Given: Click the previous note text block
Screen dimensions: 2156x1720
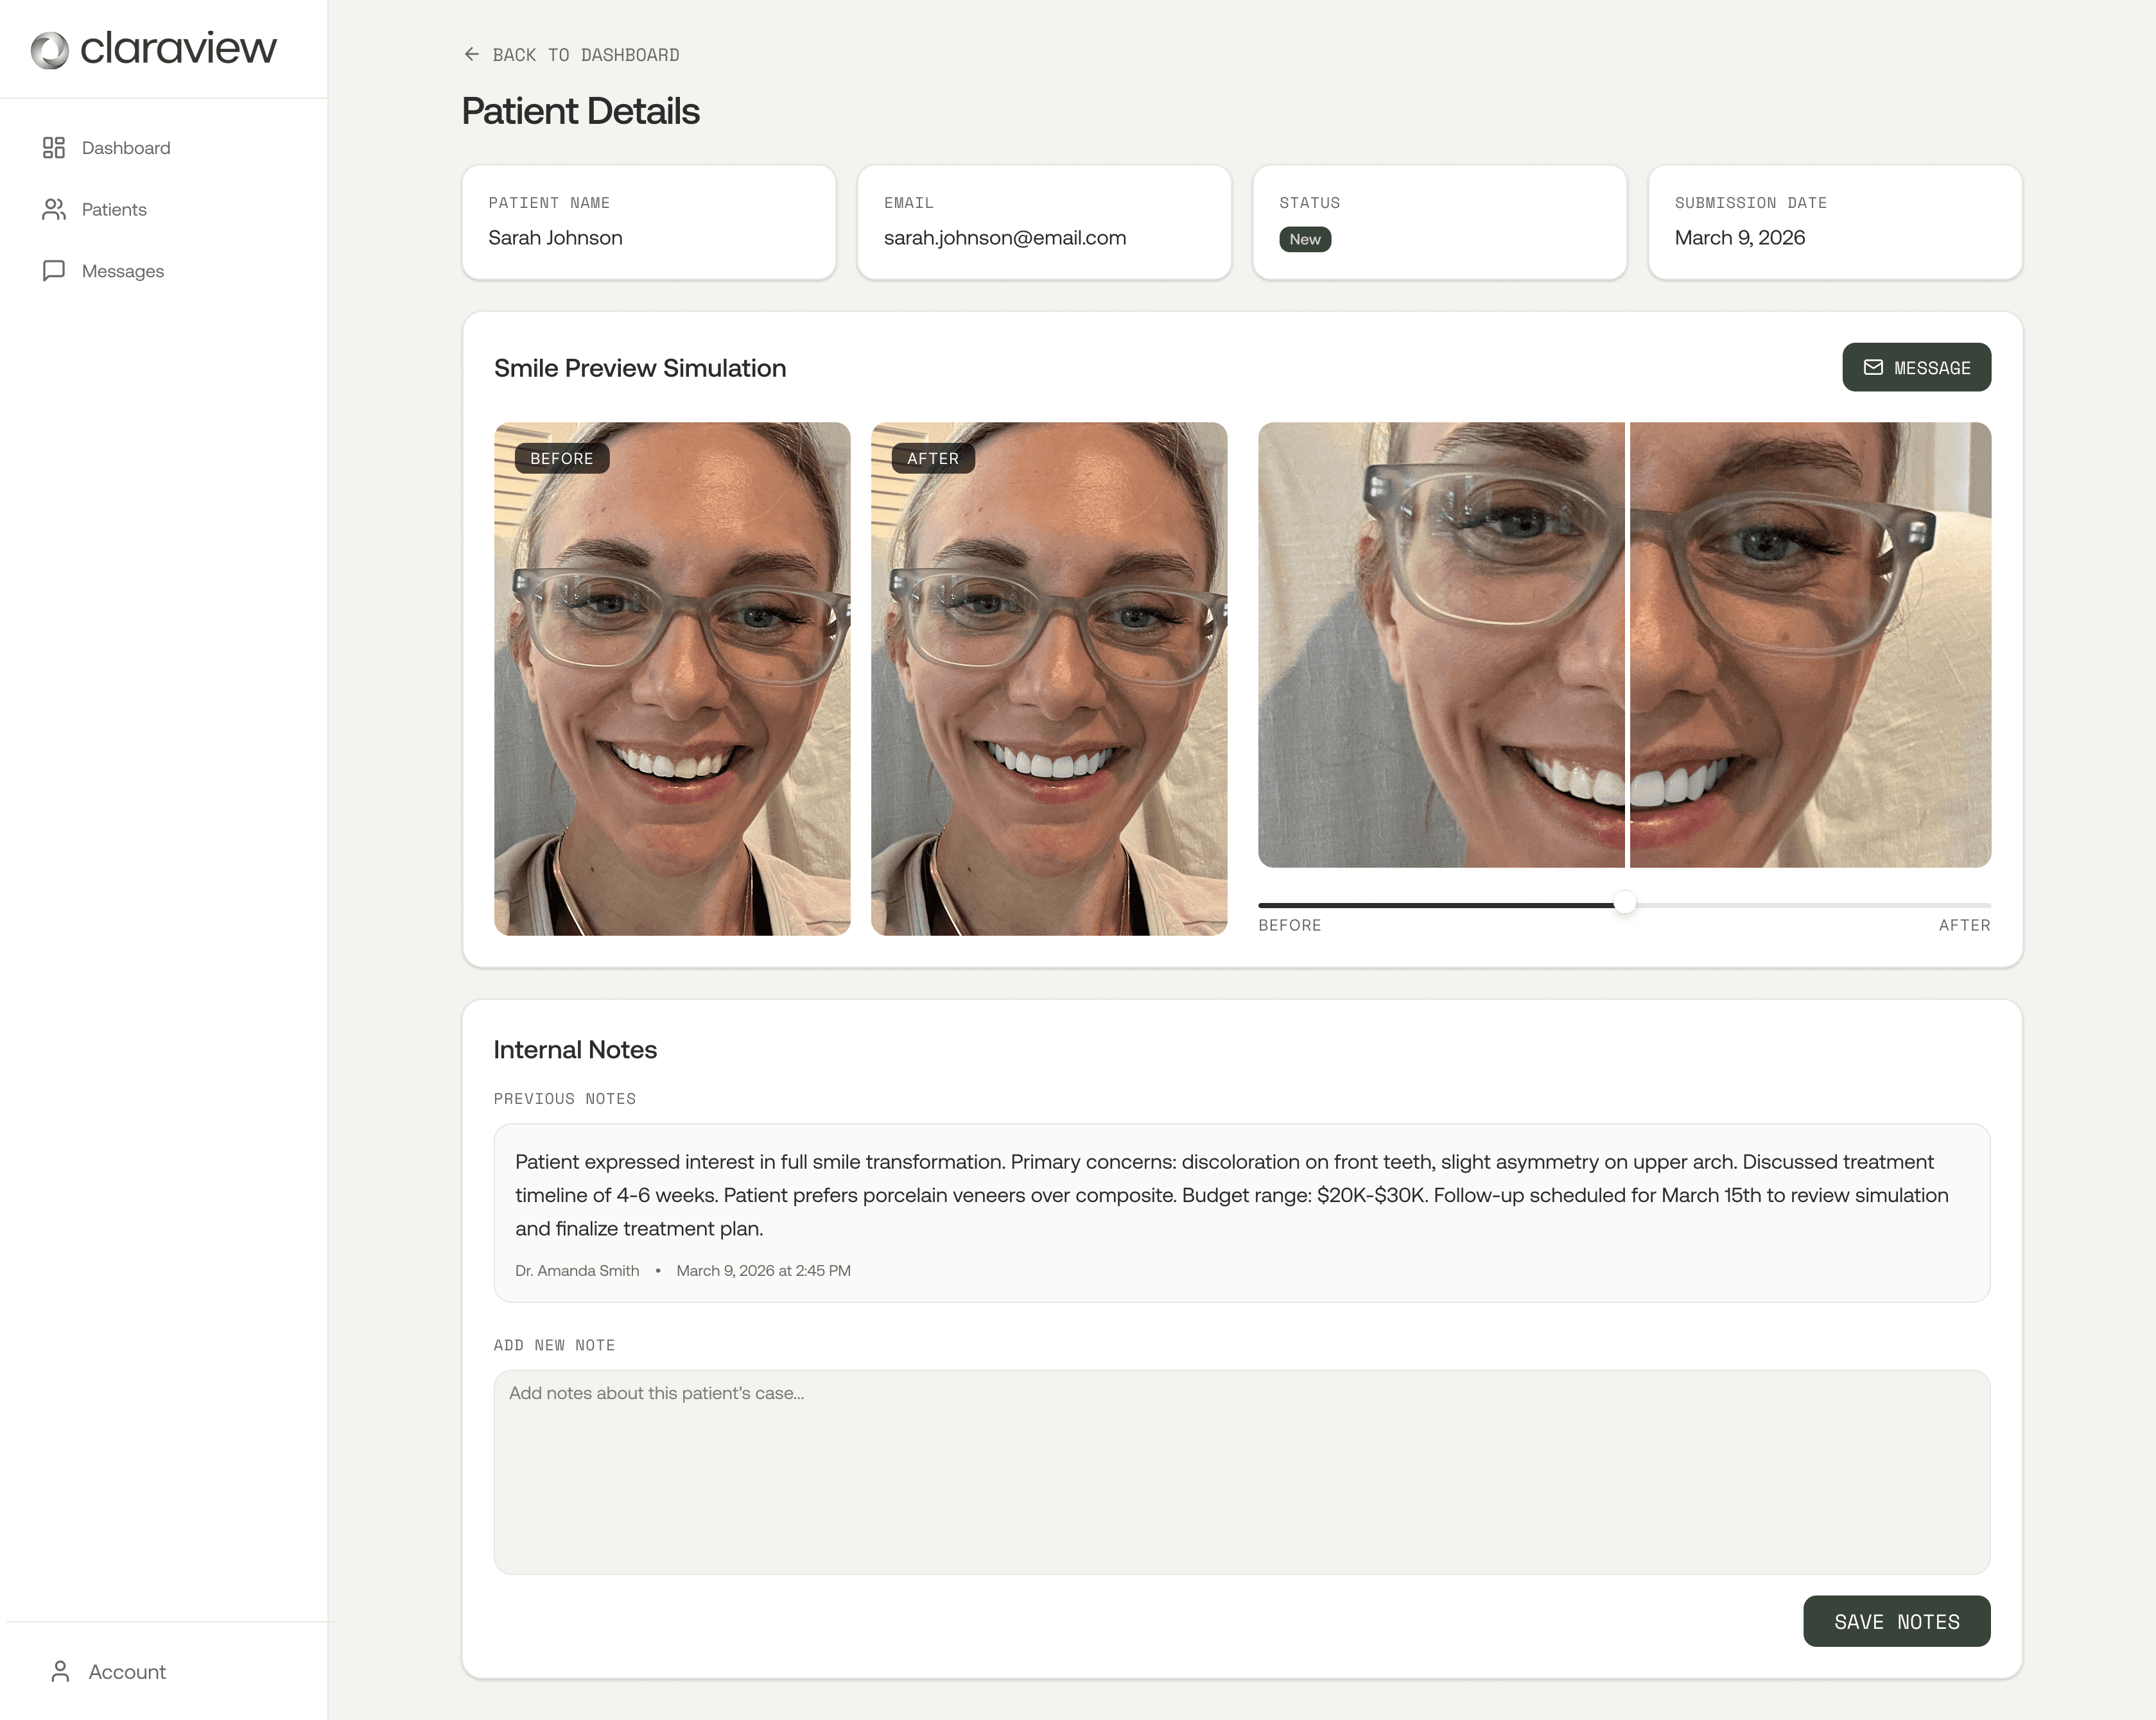Looking at the screenshot, I should pos(1241,1212).
